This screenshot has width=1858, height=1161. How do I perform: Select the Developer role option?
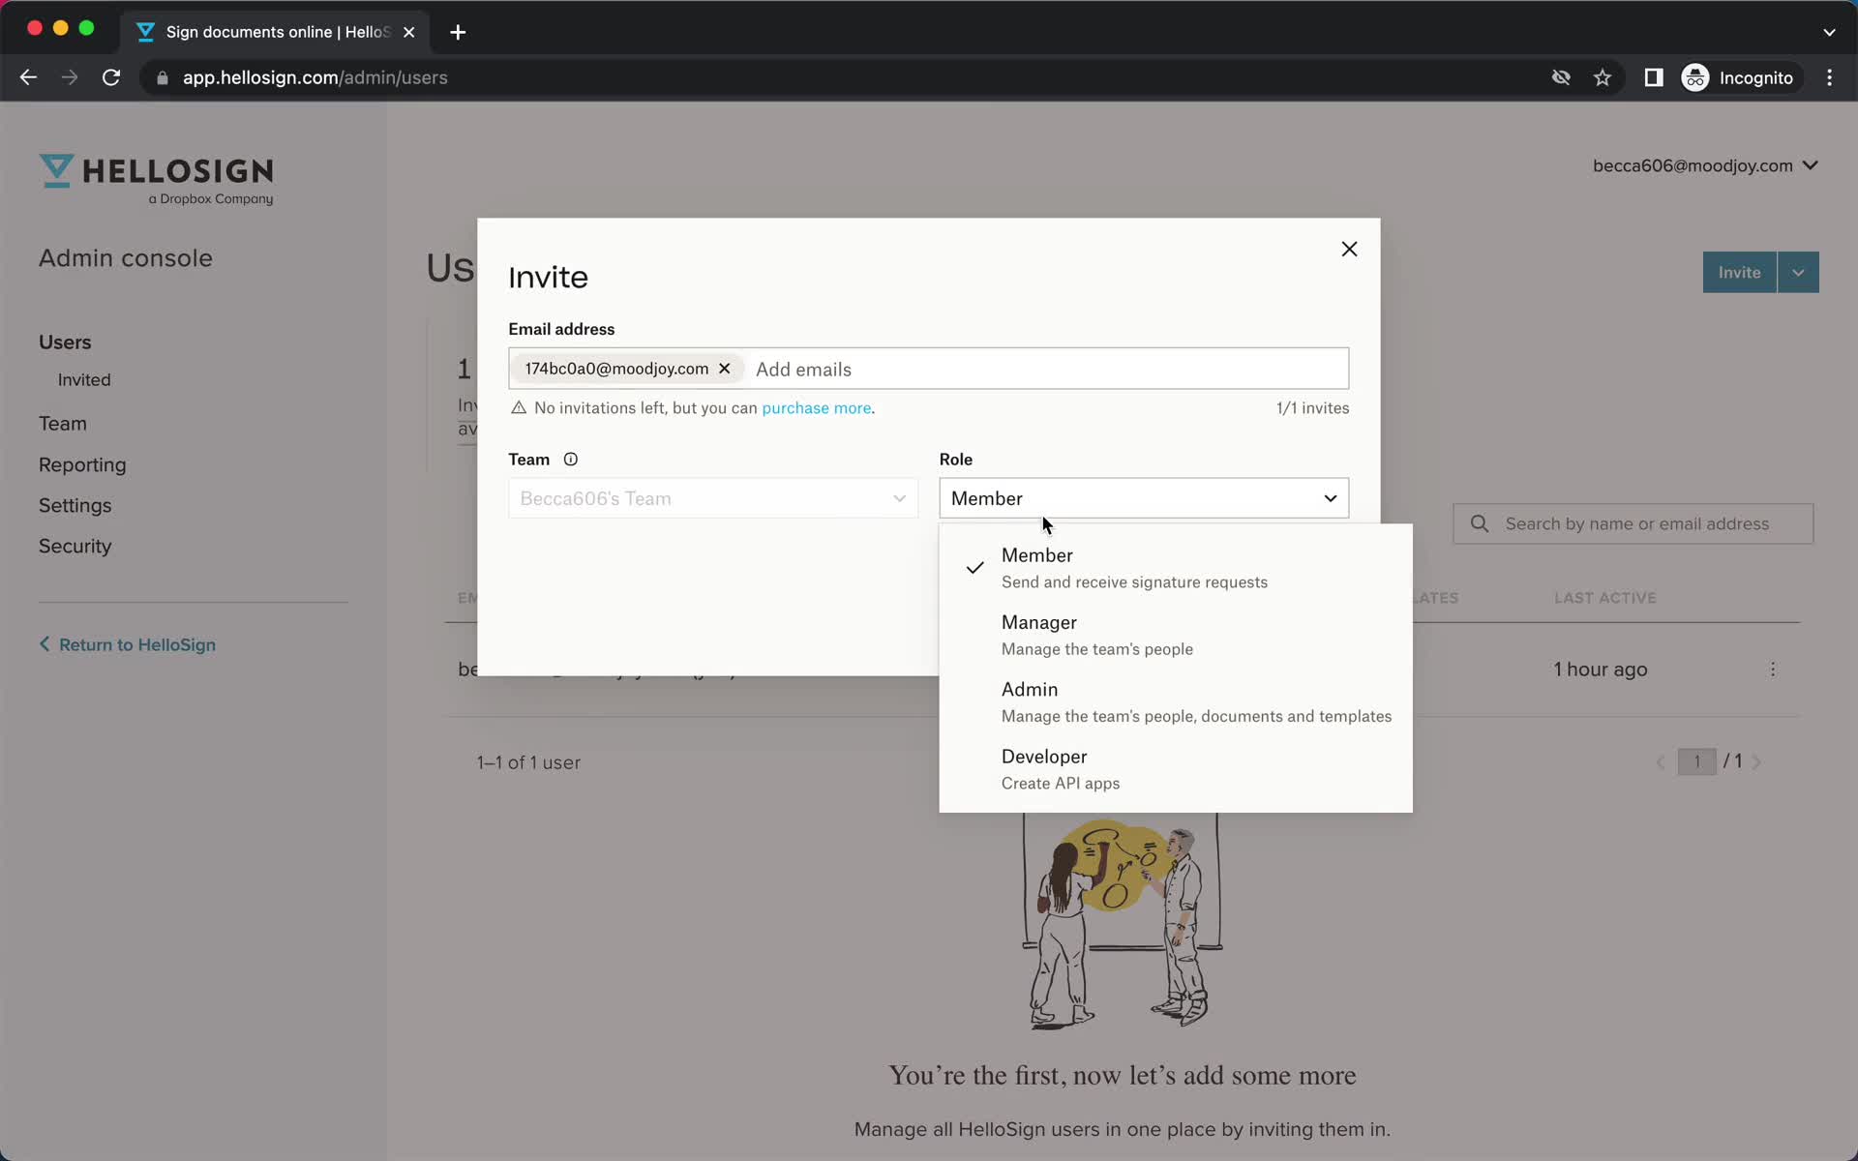(1176, 766)
